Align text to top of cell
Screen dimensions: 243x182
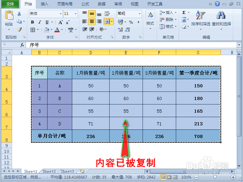[x=85, y=13]
